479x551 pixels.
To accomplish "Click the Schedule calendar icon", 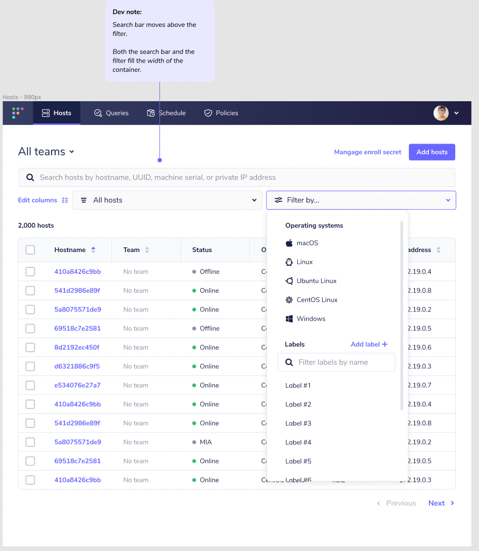I will [x=151, y=113].
